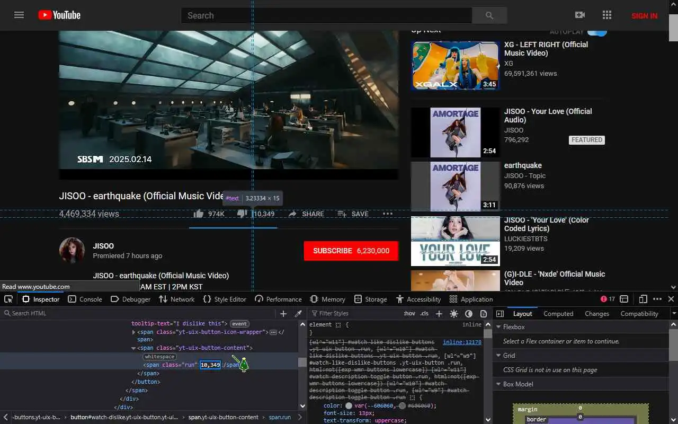This screenshot has width=678, height=424.
Task: Open devtools customize ellipsis menu
Action: [657, 299]
